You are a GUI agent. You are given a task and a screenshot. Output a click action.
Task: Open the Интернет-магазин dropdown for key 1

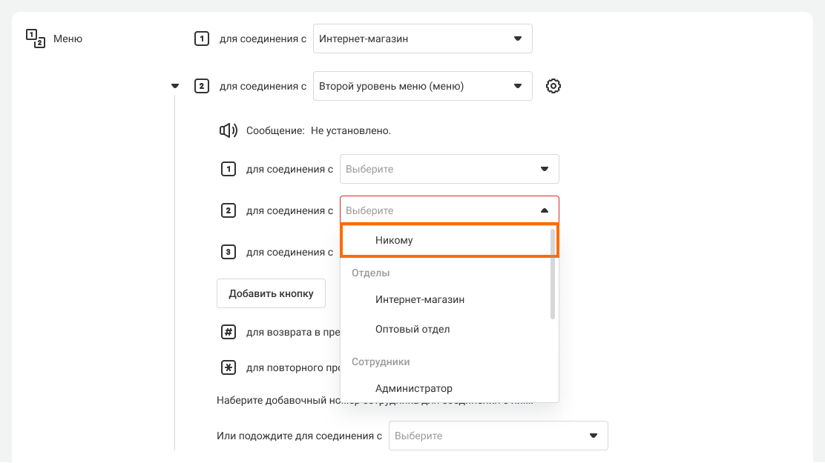coord(422,39)
